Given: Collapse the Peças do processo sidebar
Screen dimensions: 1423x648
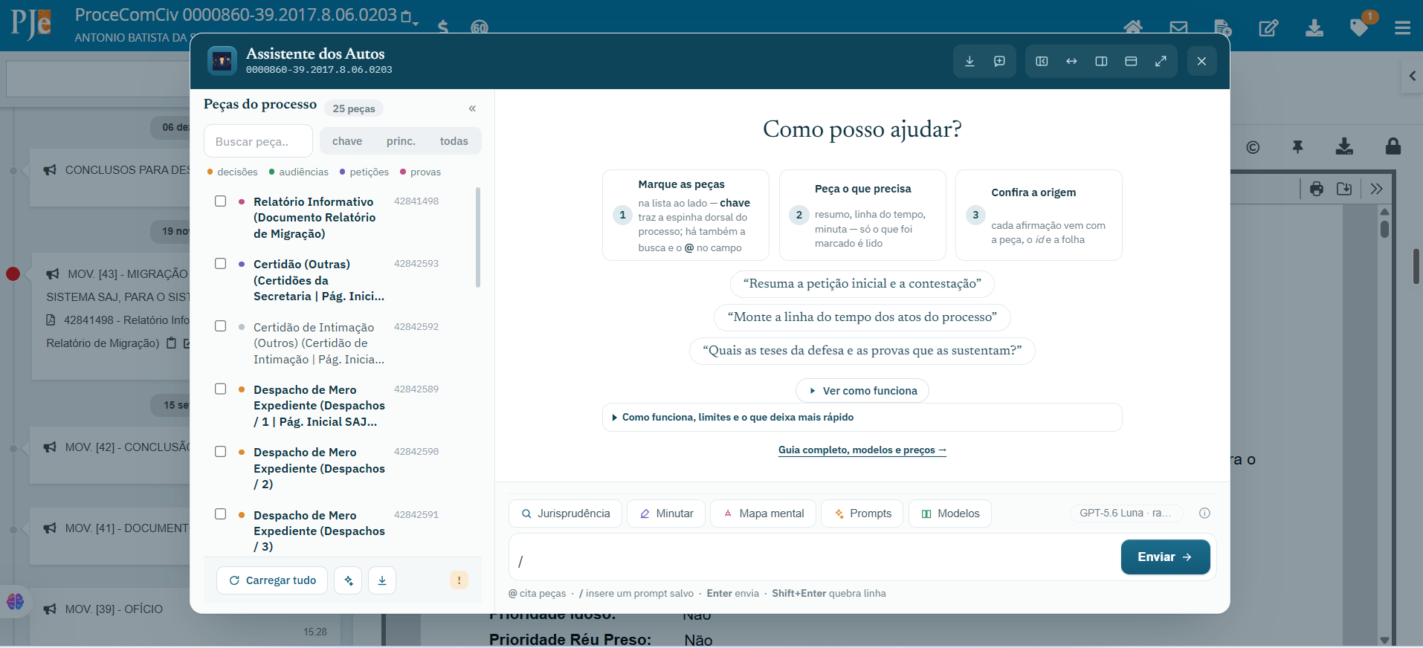Looking at the screenshot, I should click(x=472, y=108).
